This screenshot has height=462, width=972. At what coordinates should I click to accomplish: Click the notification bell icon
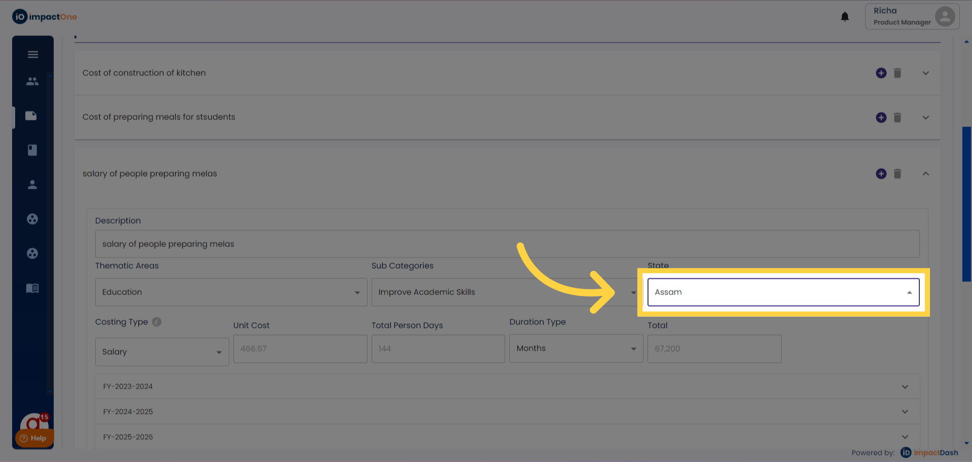pyautogui.click(x=844, y=17)
